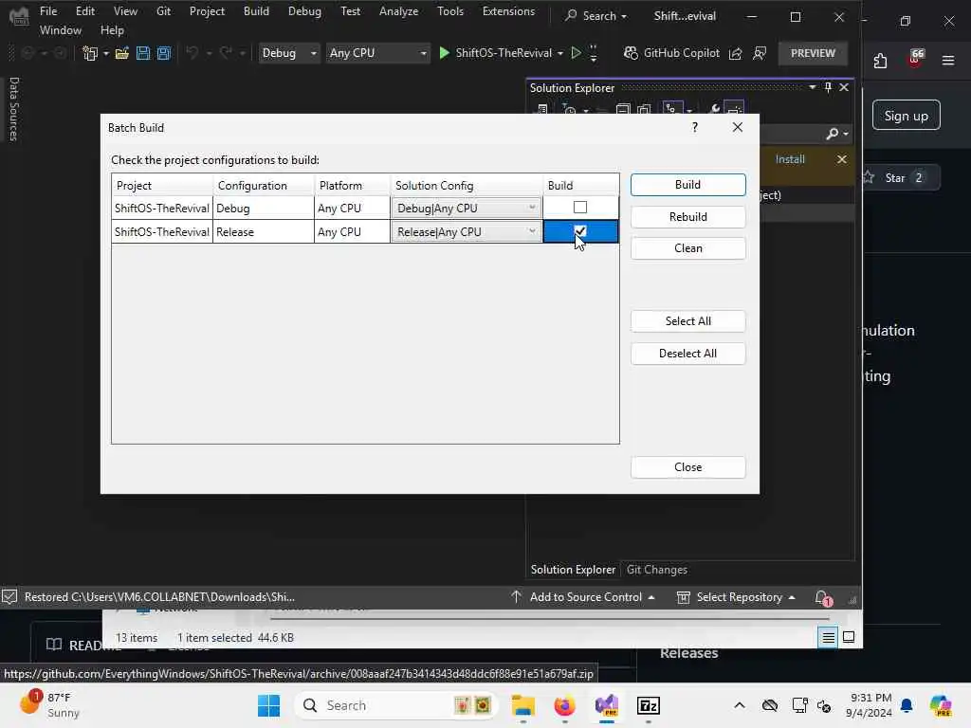Pin the Solution Explorer panel
Image resolution: width=971 pixels, height=728 pixels.
[x=828, y=87]
